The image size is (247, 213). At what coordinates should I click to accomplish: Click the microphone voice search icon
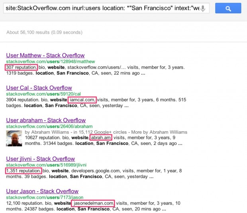[203, 8]
